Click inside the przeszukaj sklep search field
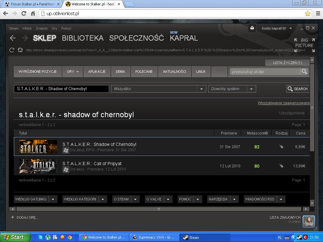The width and height of the screenshot is (323, 242). 265,72
